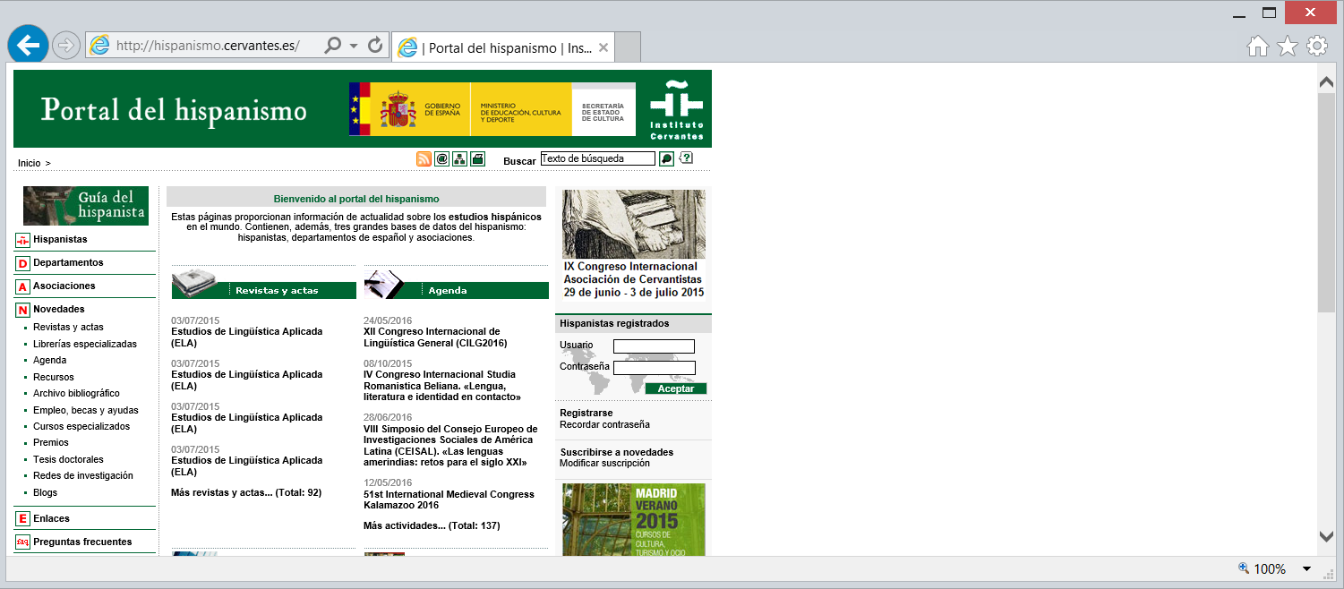Click the browser back arrow button
The height and width of the screenshot is (589, 1344).
(29, 46)
